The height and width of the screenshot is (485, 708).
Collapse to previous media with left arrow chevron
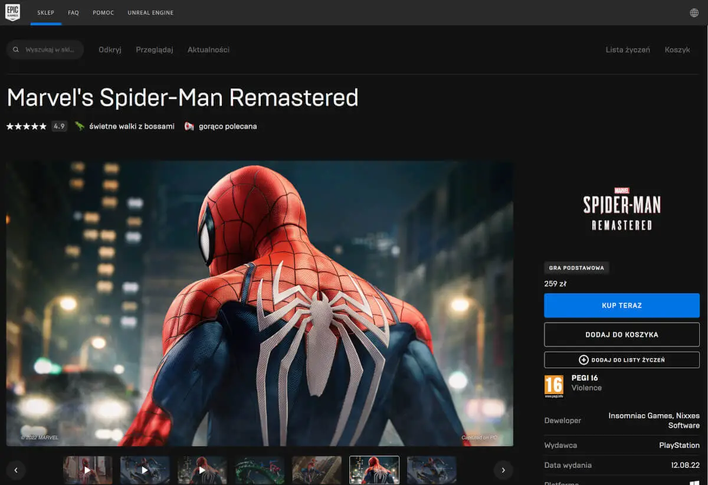16,470
